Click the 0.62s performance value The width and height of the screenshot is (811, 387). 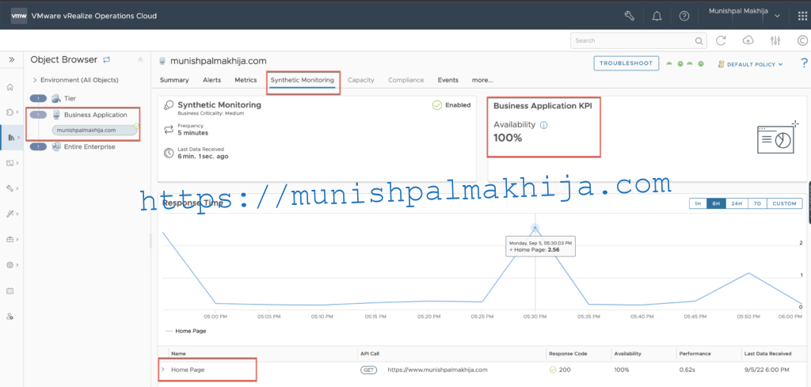687,370
